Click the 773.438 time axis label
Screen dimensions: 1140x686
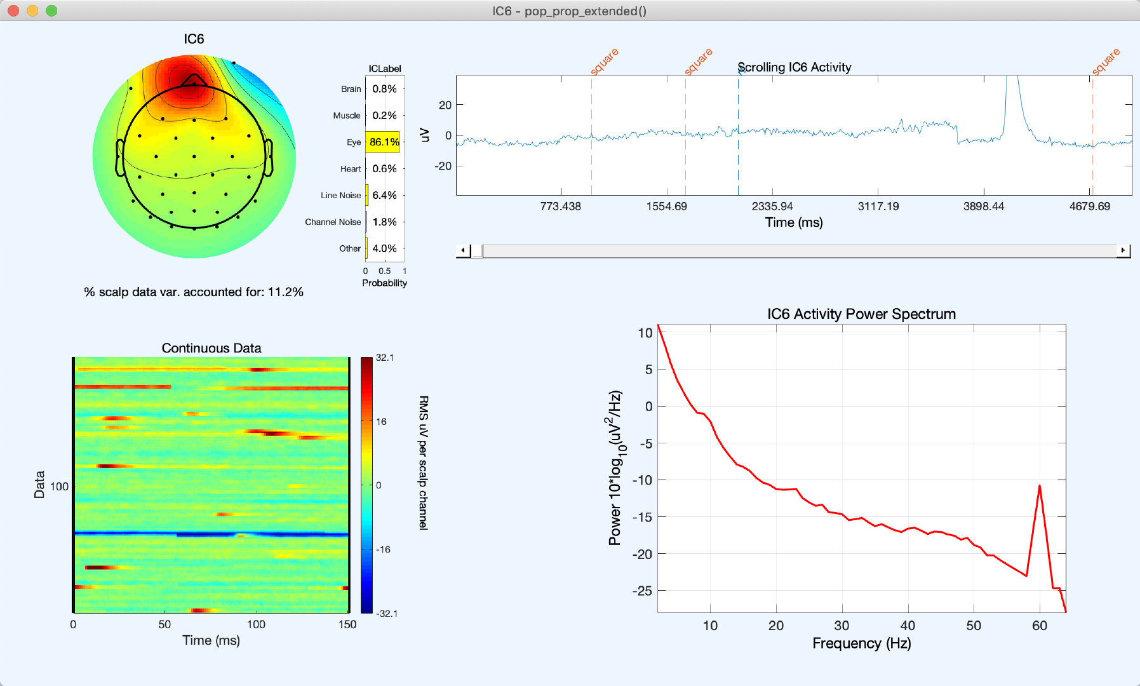coord(560,206)
